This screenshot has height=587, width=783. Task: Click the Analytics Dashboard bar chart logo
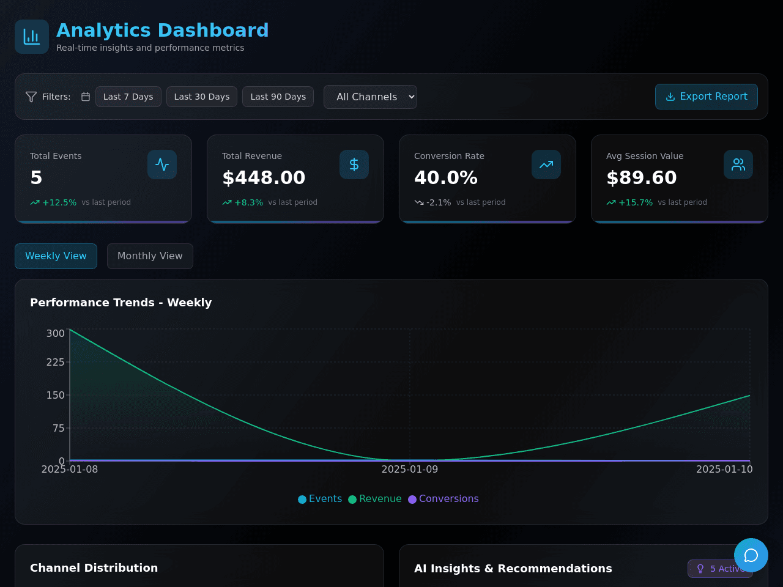point(32,37)
